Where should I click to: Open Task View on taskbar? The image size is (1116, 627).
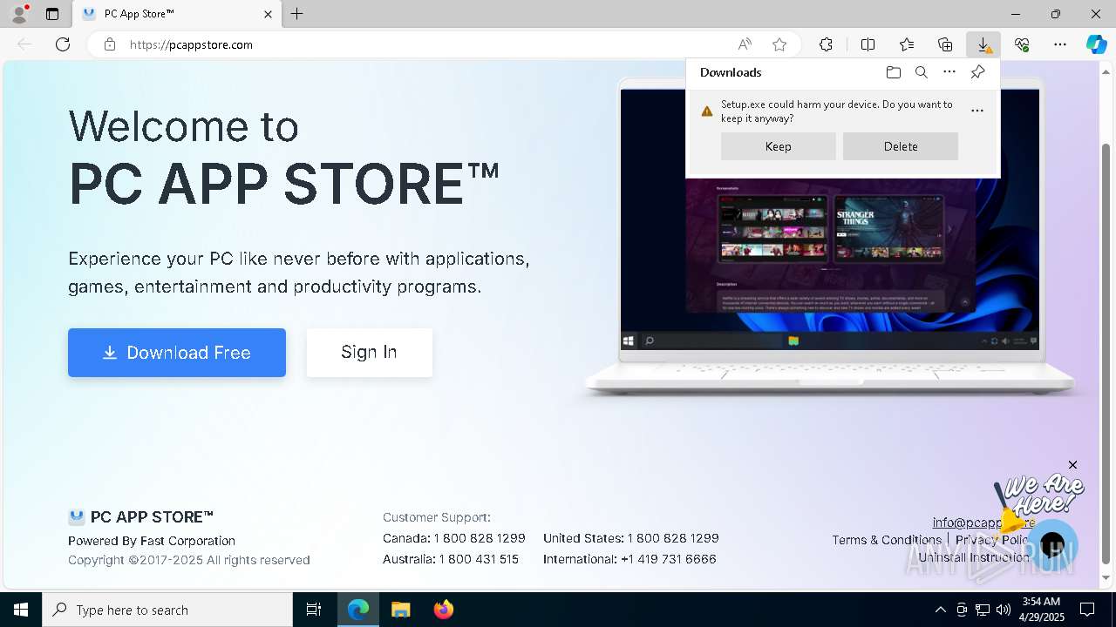coord(314,610)
